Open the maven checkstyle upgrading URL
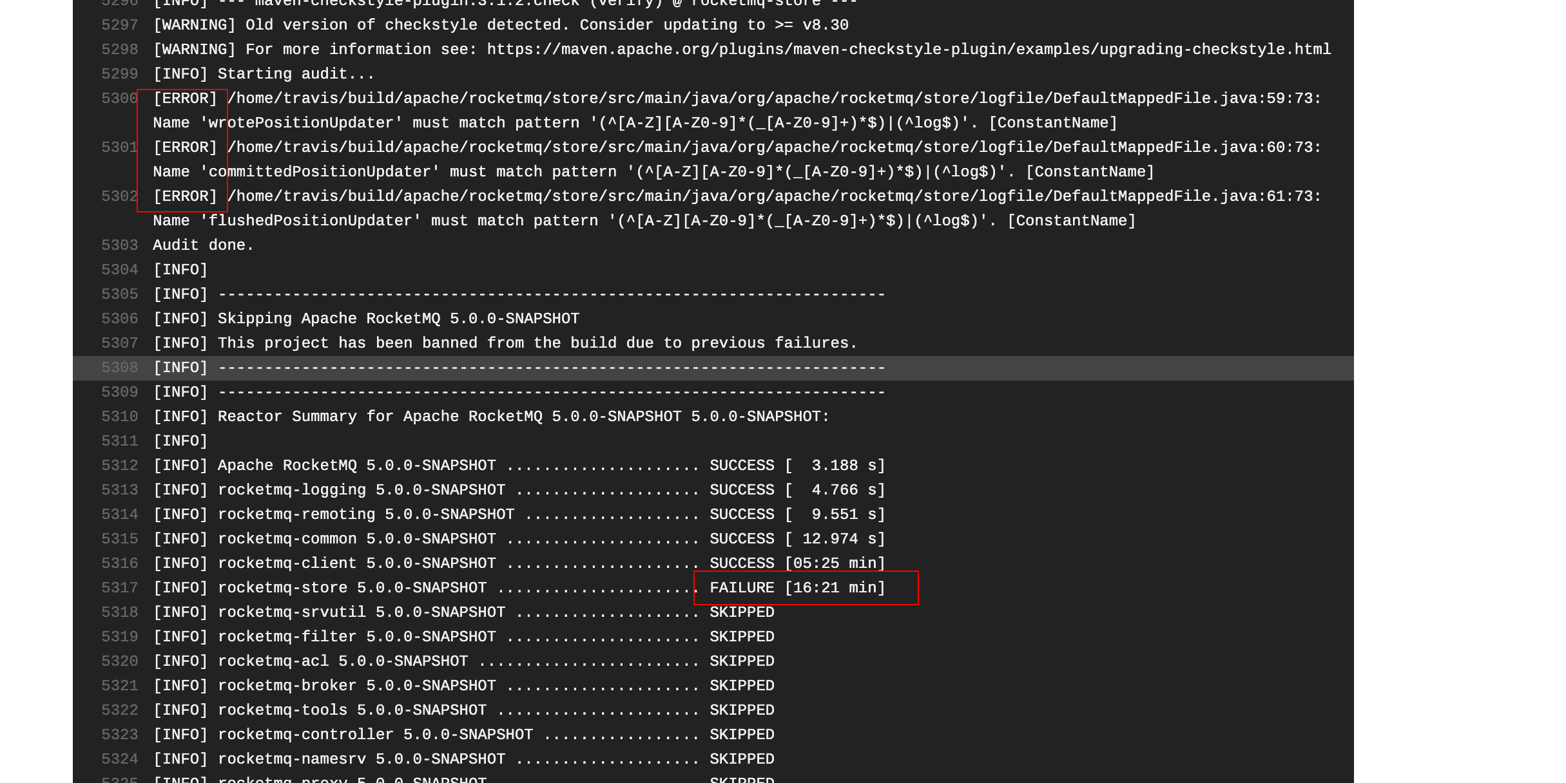Screen dimensions: 1566x783 pyautogui.click(x=909, y=50)
